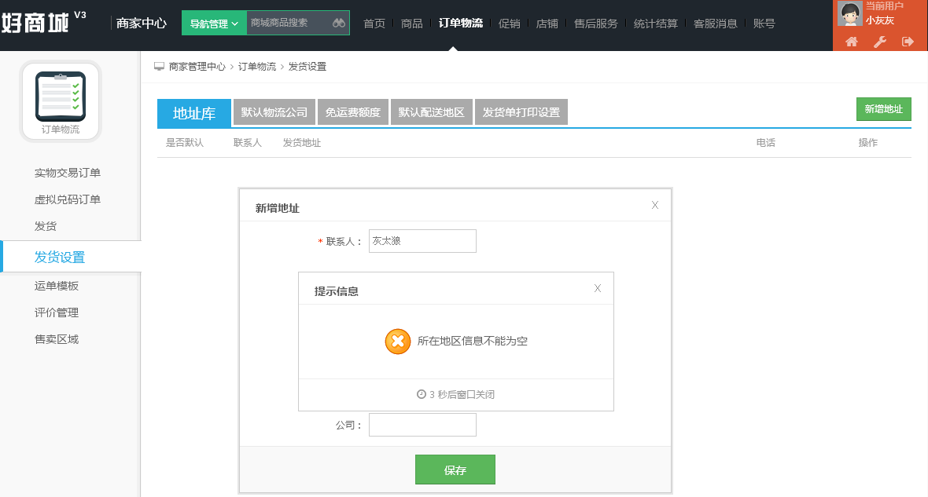Image resolution: width=928 pixels, height=497 pixels.
Task: Click into the 公司 text field
Action: click(422, 425)
